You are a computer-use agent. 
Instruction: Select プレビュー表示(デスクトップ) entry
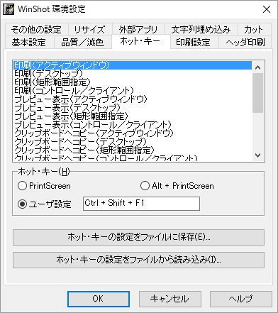point(133,108)
